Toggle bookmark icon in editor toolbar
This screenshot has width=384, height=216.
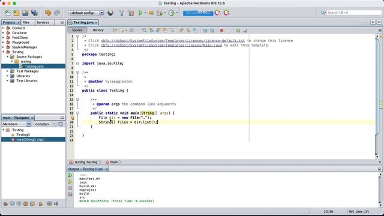tap(195, 31)
